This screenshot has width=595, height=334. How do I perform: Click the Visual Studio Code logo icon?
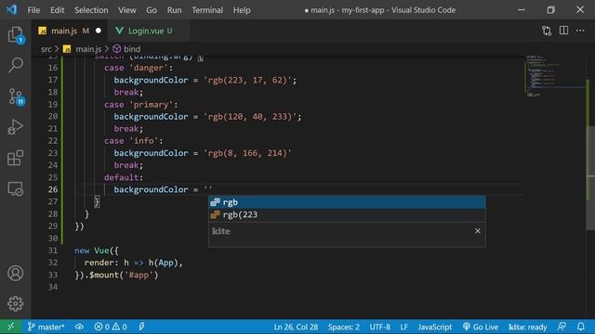11,9
